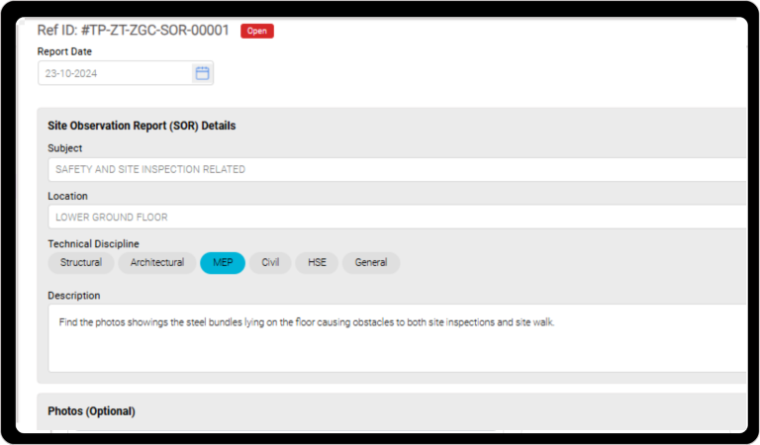Click the Description label
This screenshot has height=445, width=760.
[73, 295]
